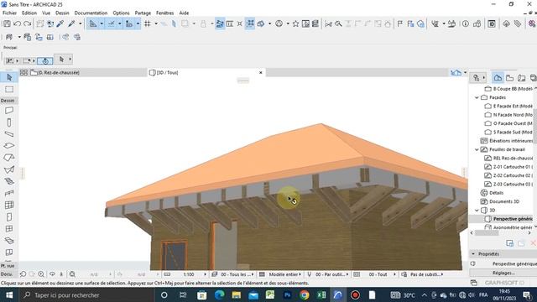Toggle the highlighted four-squares grouping button
Screen dimensions: 537x302
click(250, 23)
